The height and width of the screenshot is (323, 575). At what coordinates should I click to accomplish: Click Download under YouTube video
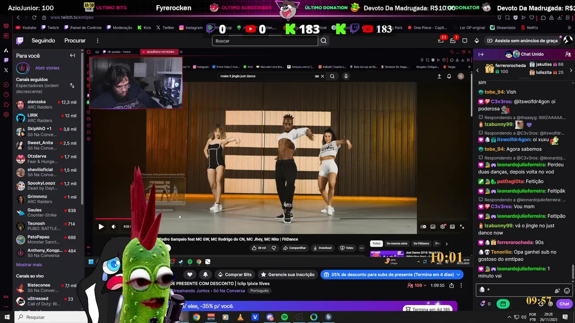coord(323,248)
